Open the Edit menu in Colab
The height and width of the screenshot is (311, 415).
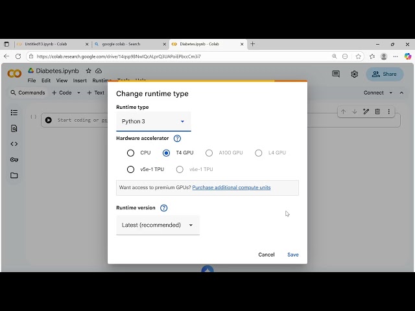(x=46, y=80)
